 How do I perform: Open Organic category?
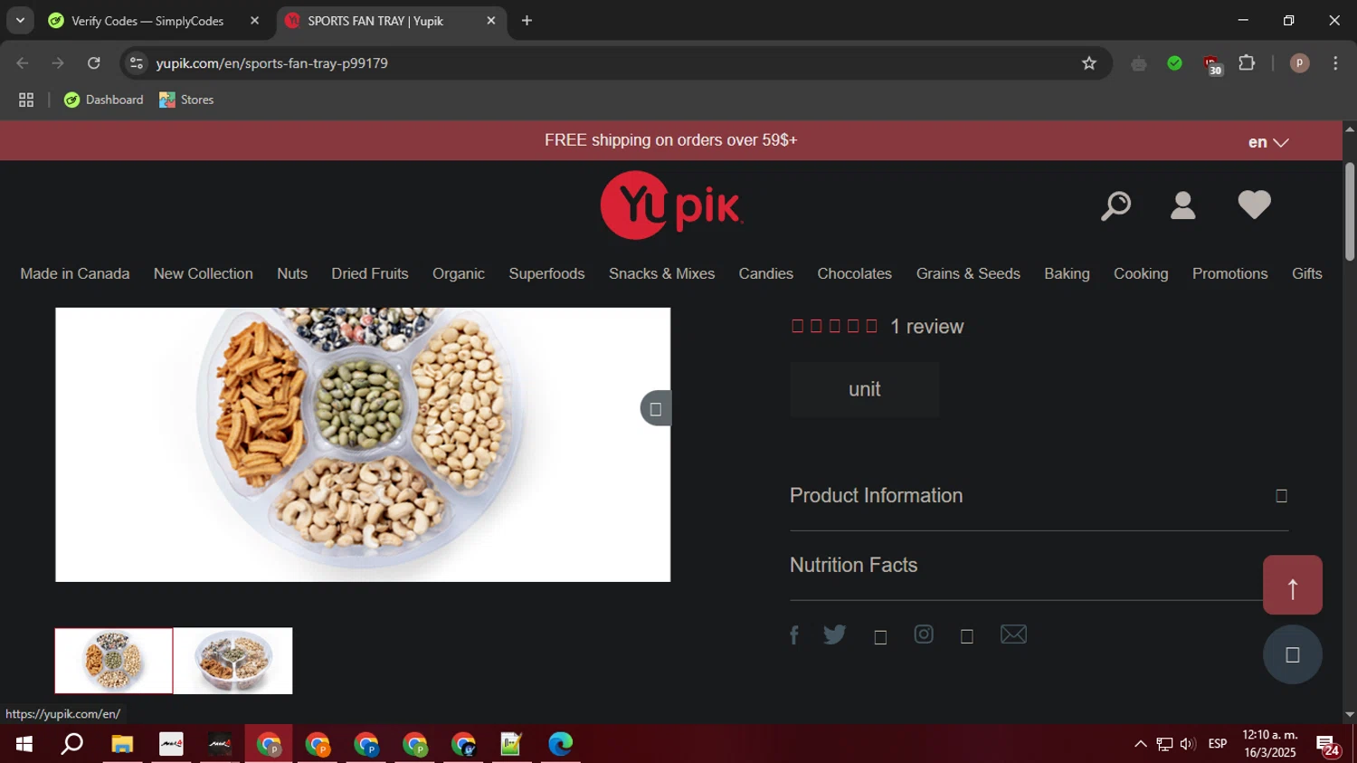click(x=459, y=273)
